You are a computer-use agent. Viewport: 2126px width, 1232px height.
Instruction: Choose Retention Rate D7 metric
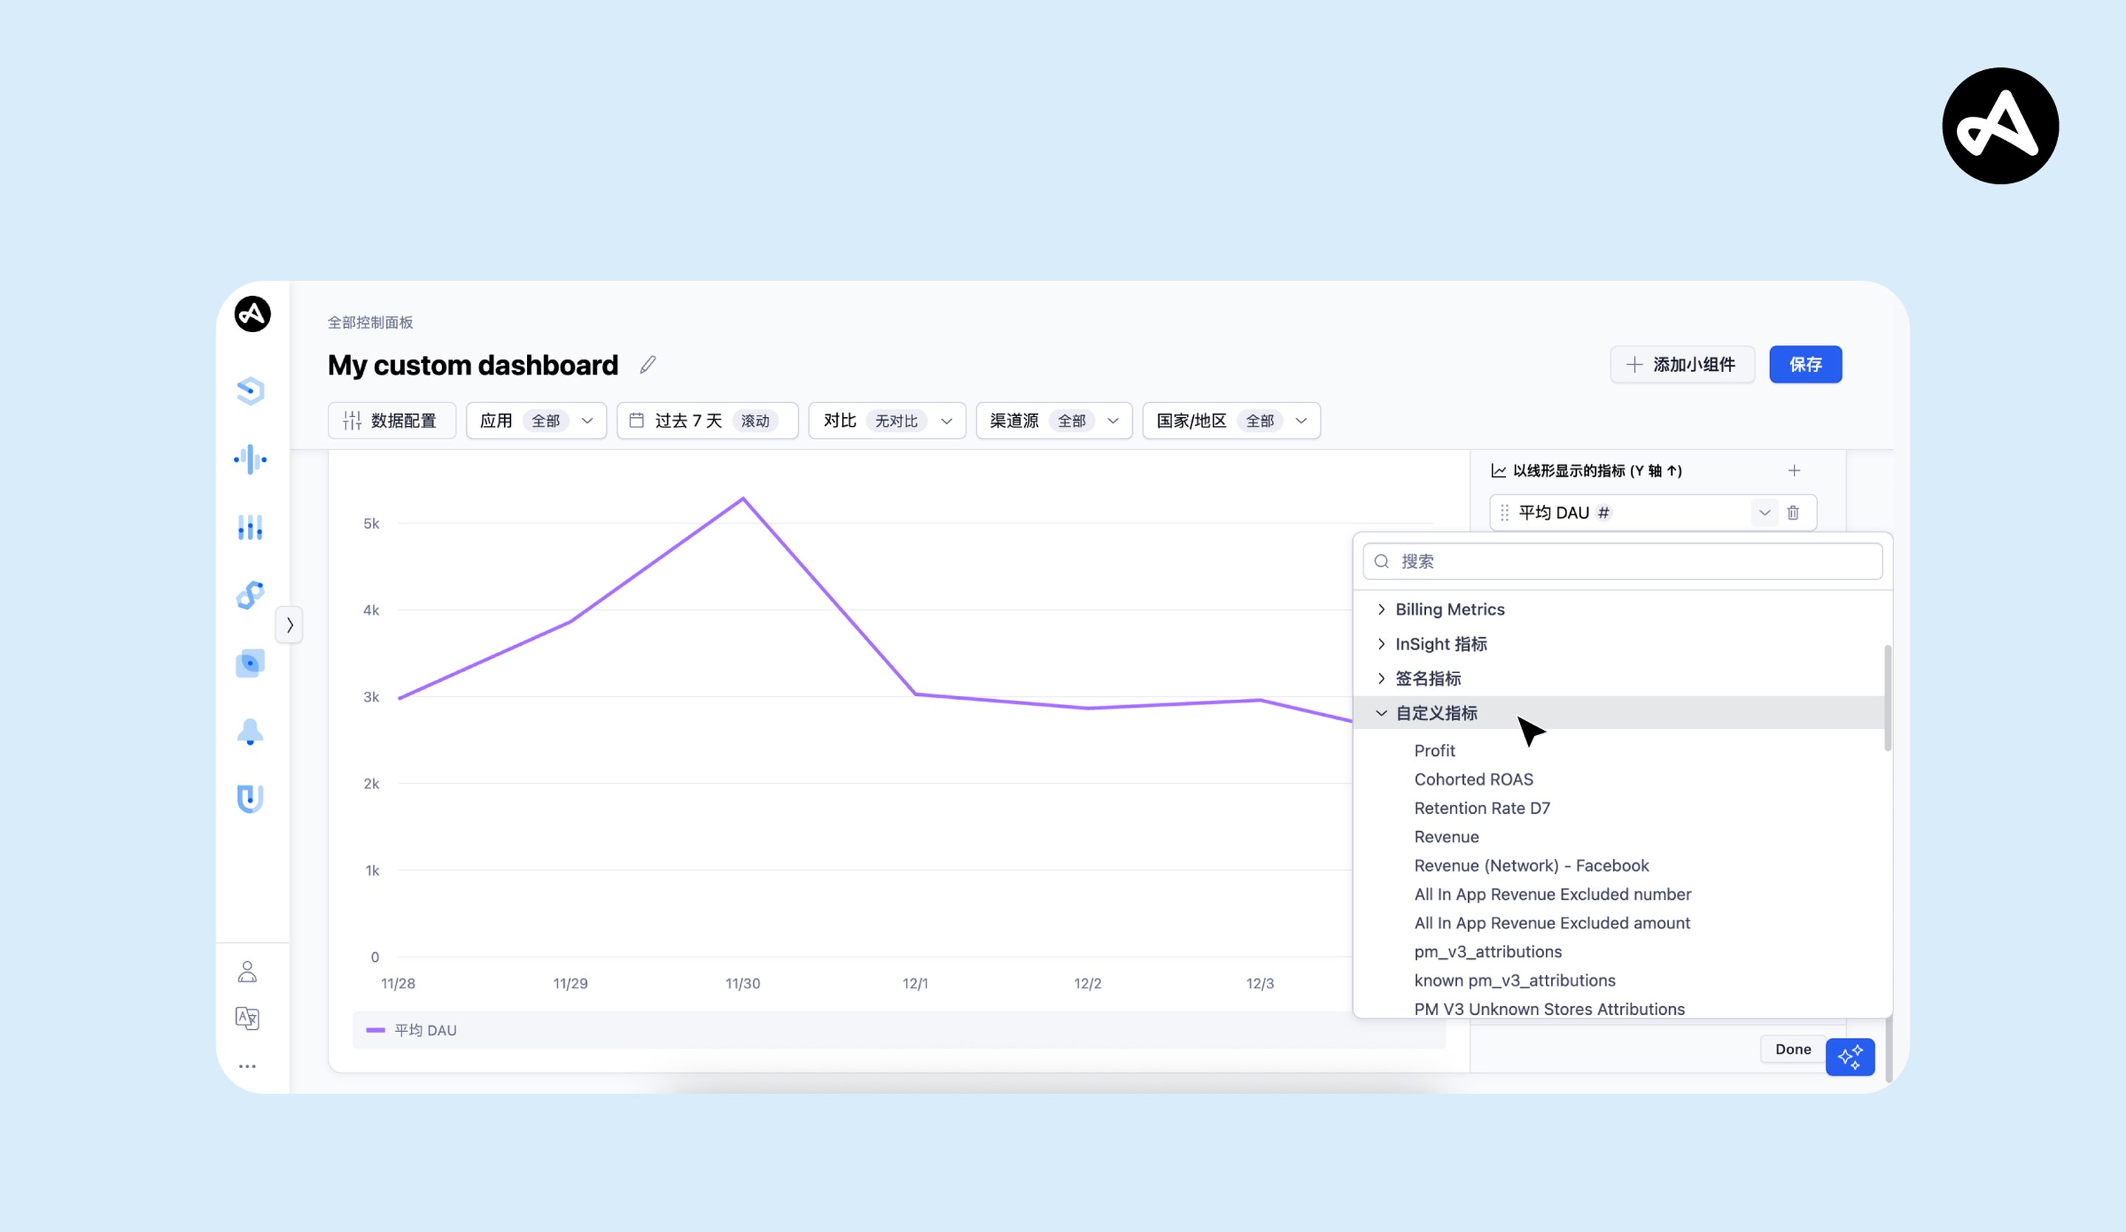1482,808
